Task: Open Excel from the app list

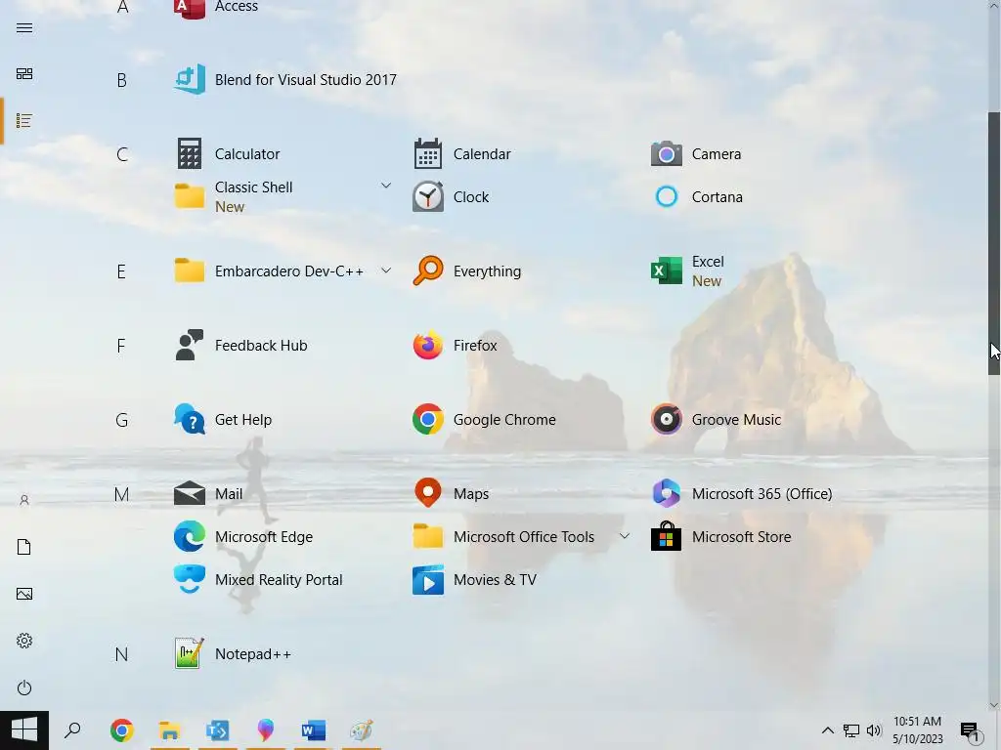Action: [x=687, y=271]
